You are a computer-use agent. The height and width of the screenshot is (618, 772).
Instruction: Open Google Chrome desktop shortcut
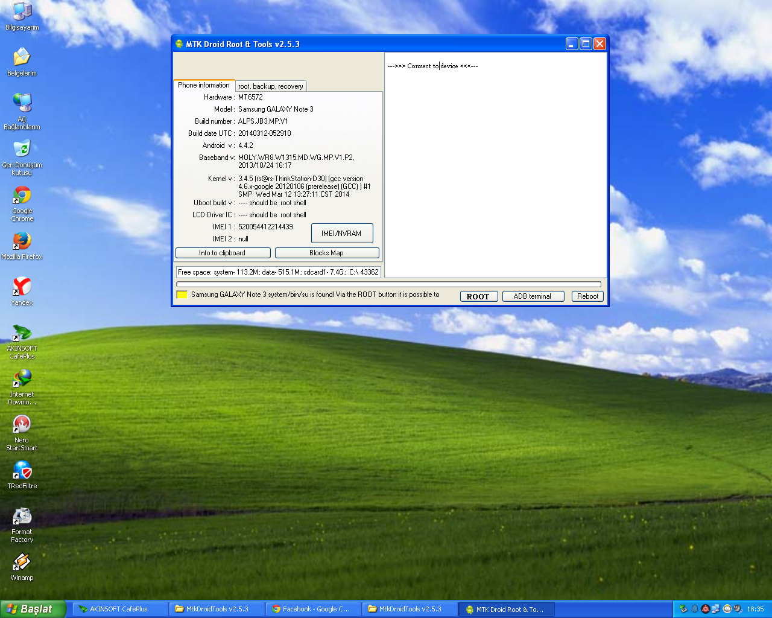click(x=22, y=196)
